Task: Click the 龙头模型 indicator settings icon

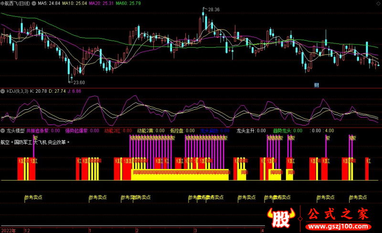Action: coord(2,130)
